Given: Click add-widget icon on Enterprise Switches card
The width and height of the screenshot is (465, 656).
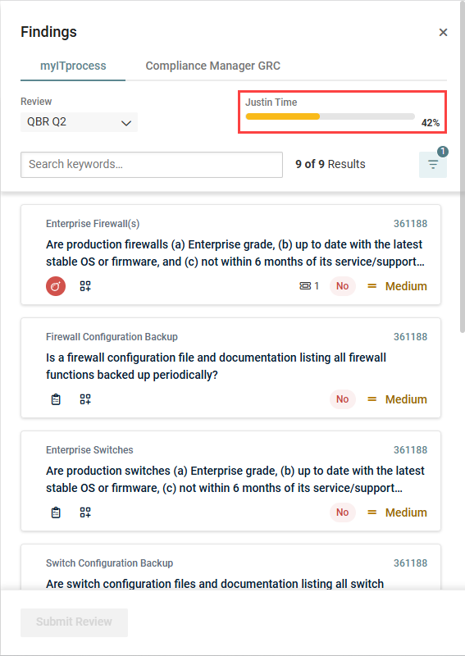Looking at the screenshot, I should (85, 512).
